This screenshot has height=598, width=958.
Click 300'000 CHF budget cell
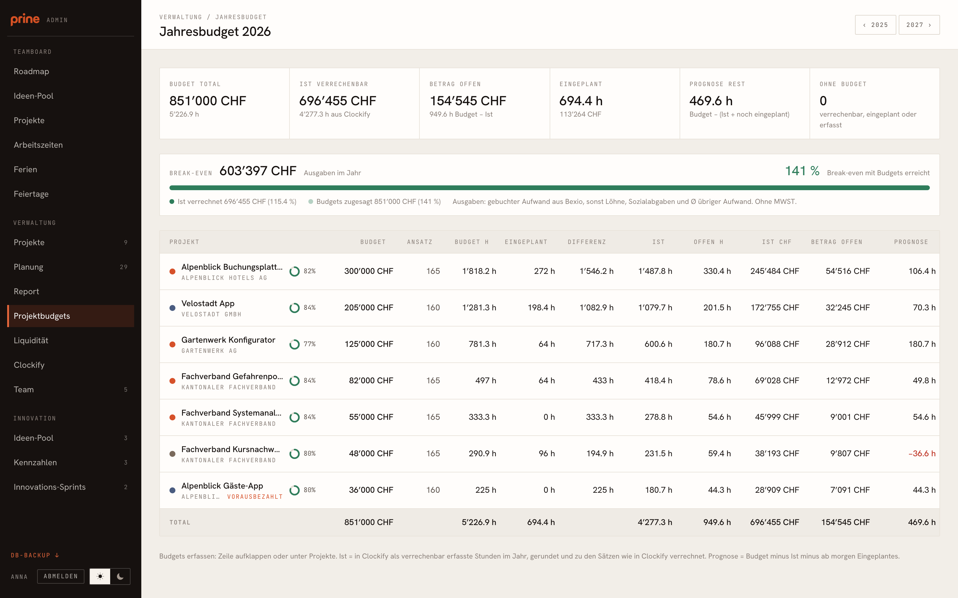click(x=369, y=271)
